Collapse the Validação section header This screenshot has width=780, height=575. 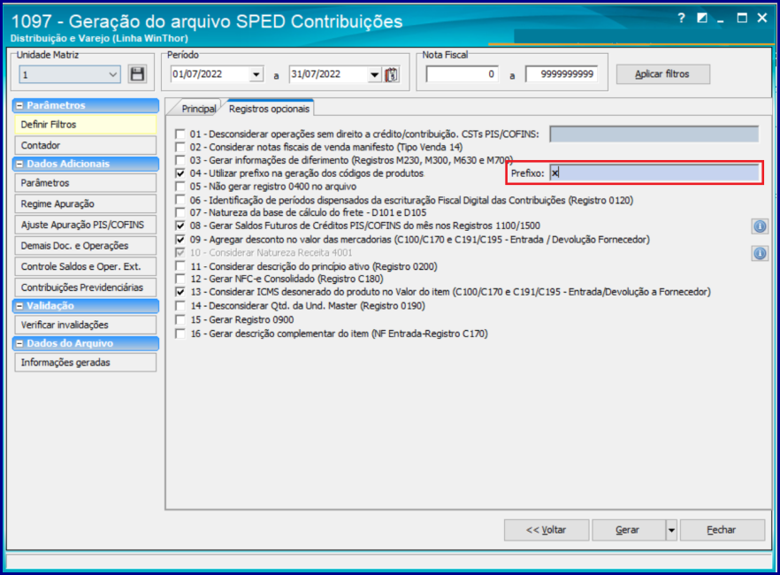[19, 306]
